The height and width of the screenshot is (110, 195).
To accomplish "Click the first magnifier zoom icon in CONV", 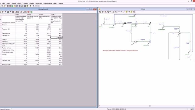I will tap(108, 12).
